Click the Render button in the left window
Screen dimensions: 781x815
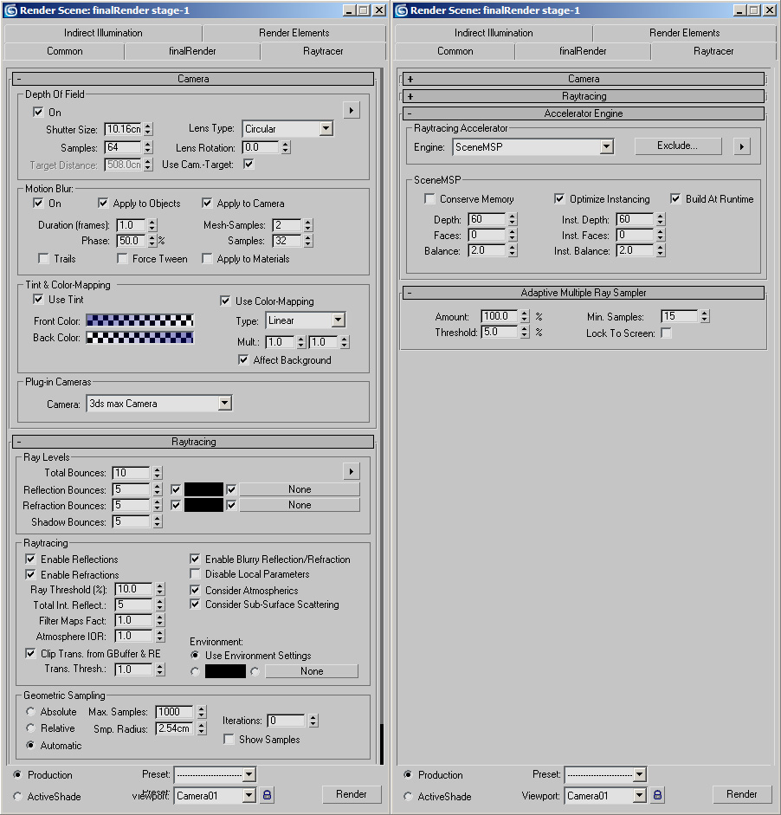(x=352, y=794)
